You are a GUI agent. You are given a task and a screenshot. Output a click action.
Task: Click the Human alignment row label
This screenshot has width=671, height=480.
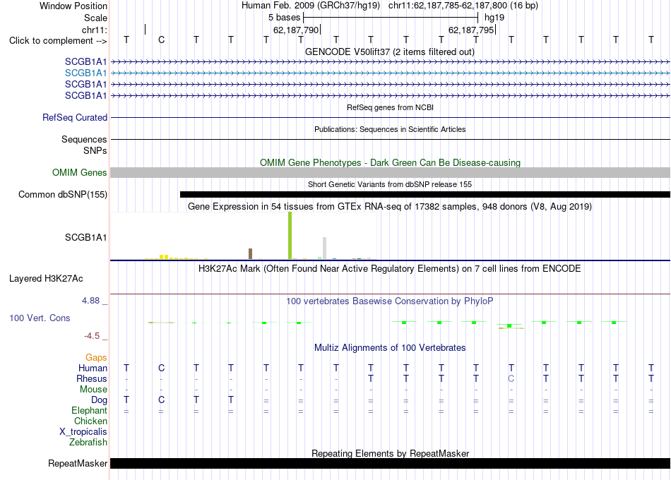(x=93, y=368)
